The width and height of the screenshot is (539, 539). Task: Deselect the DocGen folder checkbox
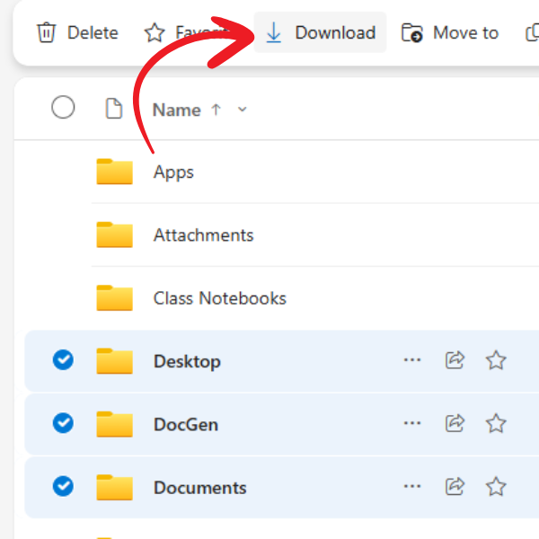pos(63,423)
